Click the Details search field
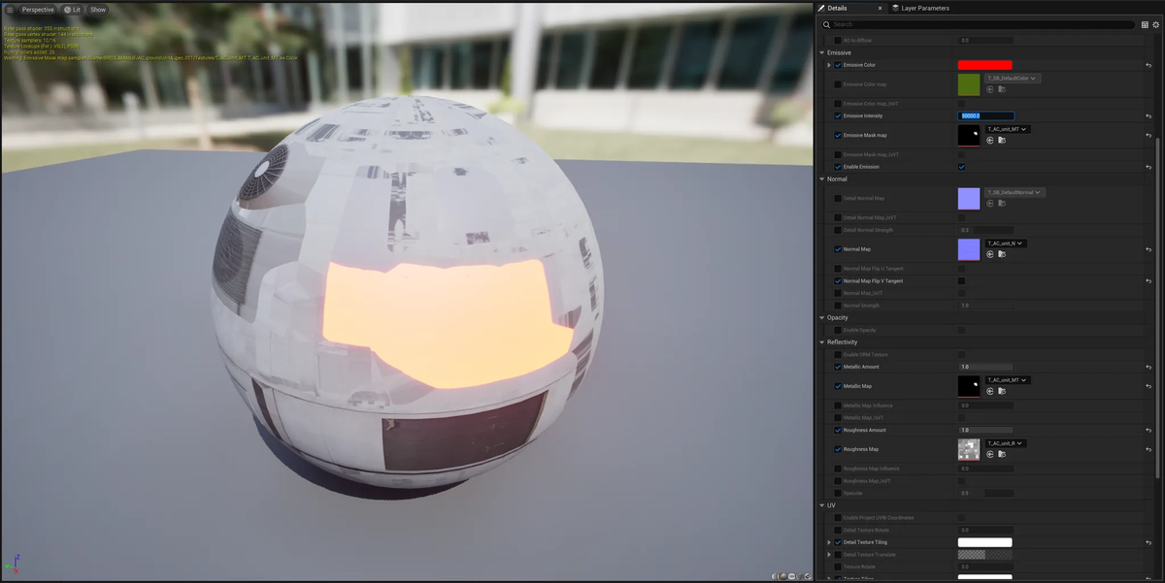Viewport: 1165px width, 583px height. pos(978,24)
